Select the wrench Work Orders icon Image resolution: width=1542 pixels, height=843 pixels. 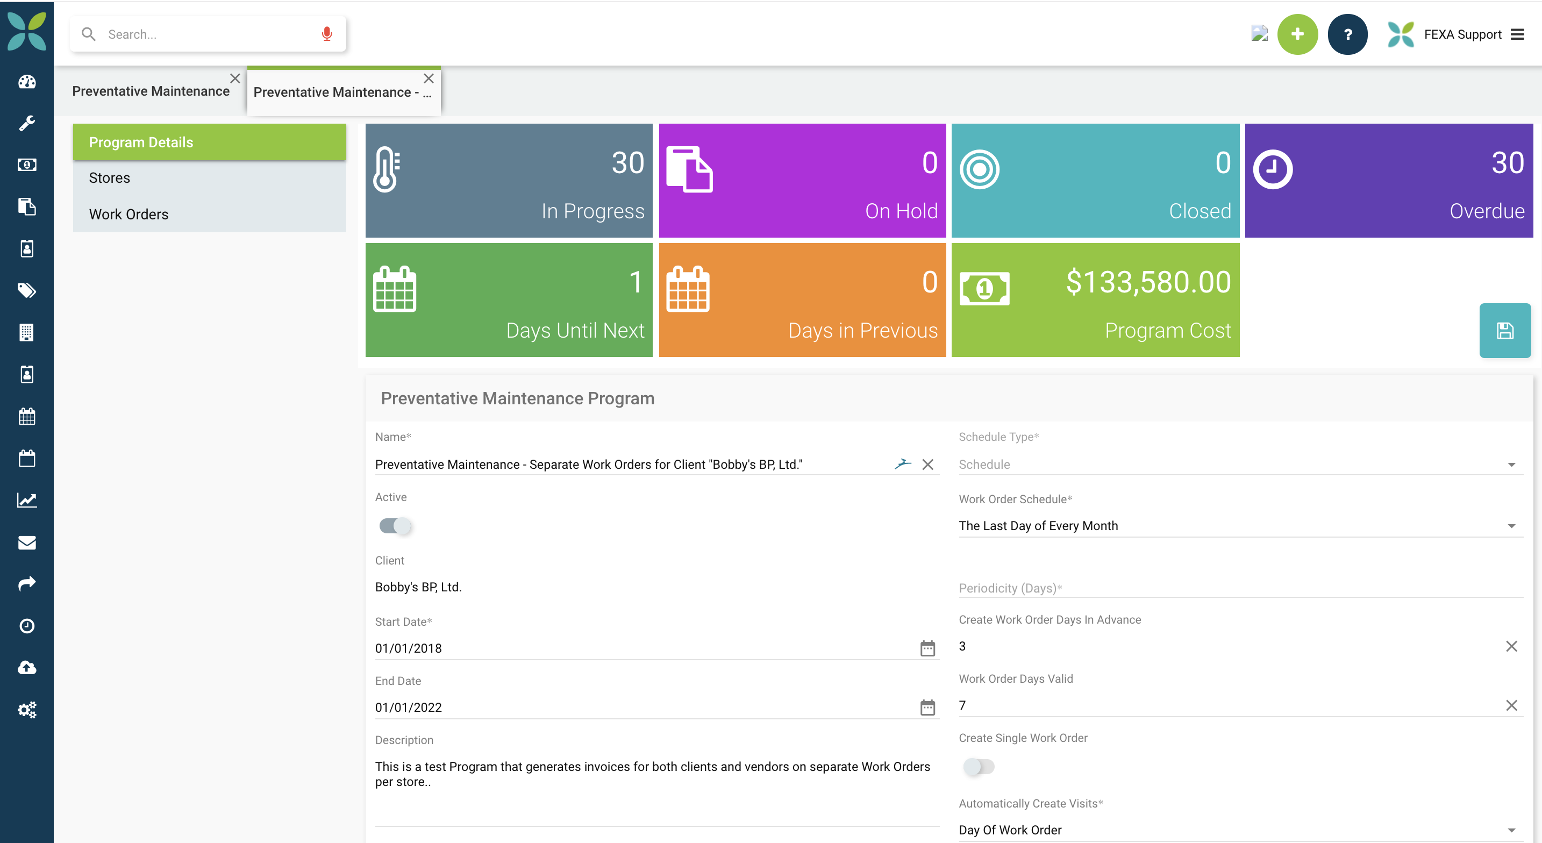[27, 123]
